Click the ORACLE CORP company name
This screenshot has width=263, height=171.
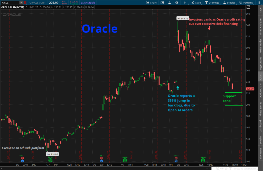click(37, 3)
